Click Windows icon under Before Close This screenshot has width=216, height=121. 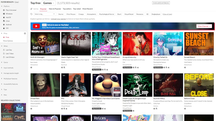[185, 109]
